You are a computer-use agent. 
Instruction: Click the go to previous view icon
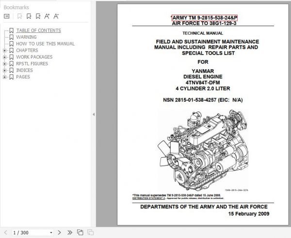click(x=80, y=232)
